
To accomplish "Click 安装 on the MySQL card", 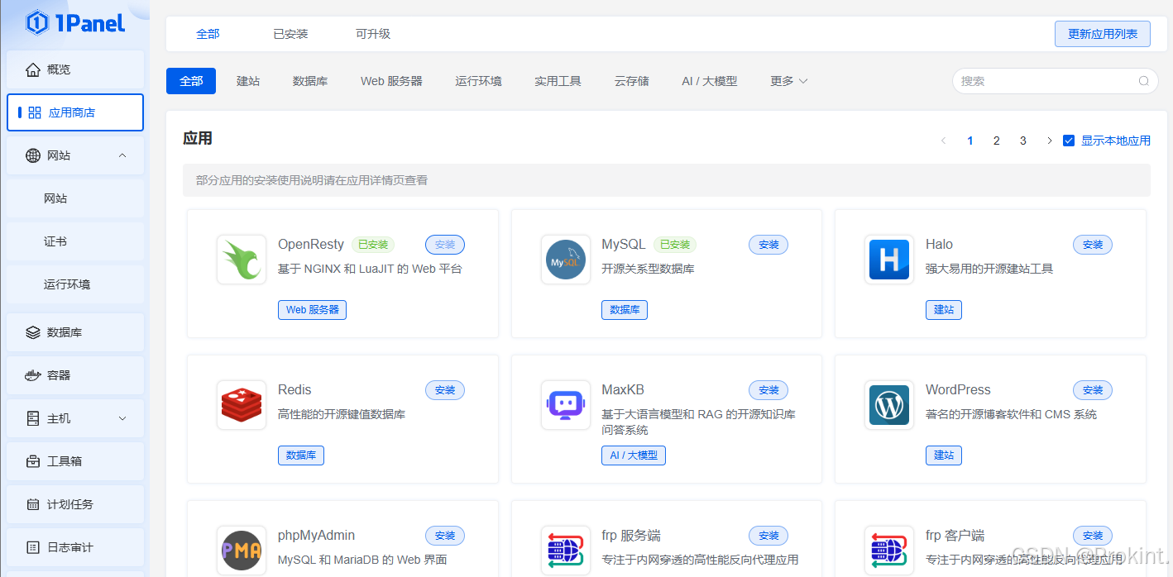I will coord(768,245).
